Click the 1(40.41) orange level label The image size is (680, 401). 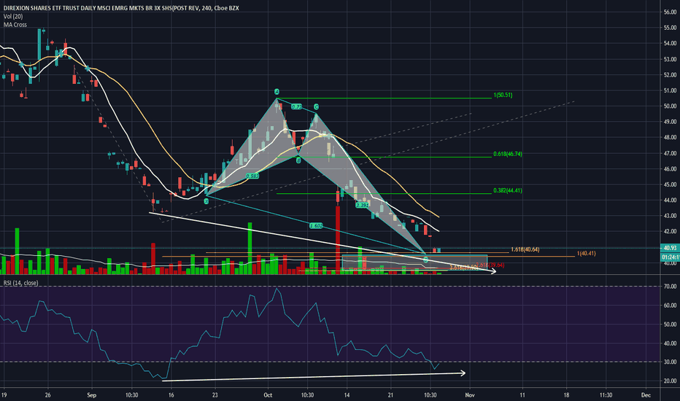(587, 253)
